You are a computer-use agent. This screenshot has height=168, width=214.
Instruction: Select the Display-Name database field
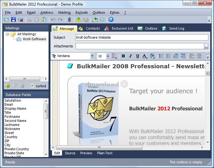click(15, 108)
